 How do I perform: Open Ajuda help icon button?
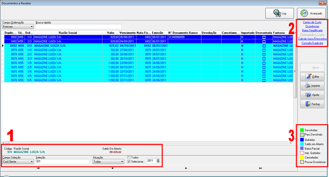[x=312, y=95]
